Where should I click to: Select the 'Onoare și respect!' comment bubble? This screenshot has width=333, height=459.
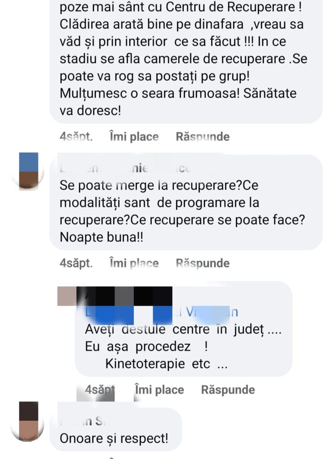point(116,429)
